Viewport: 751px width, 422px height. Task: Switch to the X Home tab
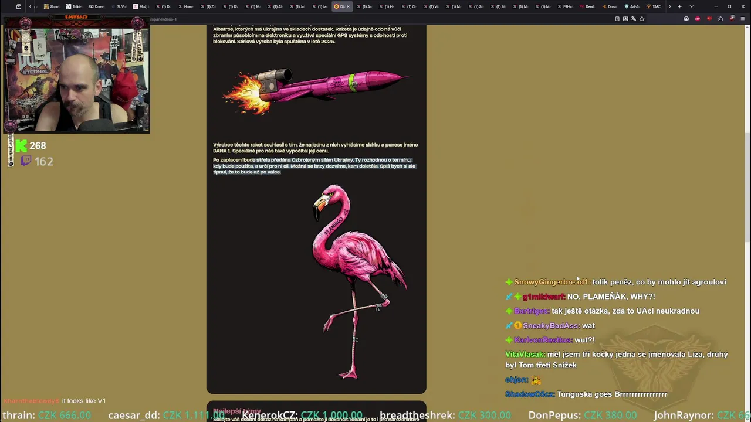(185, 6)
